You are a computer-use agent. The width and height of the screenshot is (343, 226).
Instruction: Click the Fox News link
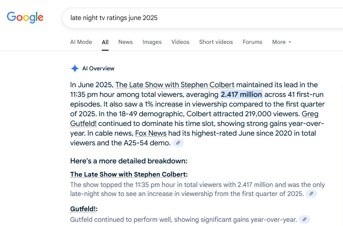click(151, 133)
